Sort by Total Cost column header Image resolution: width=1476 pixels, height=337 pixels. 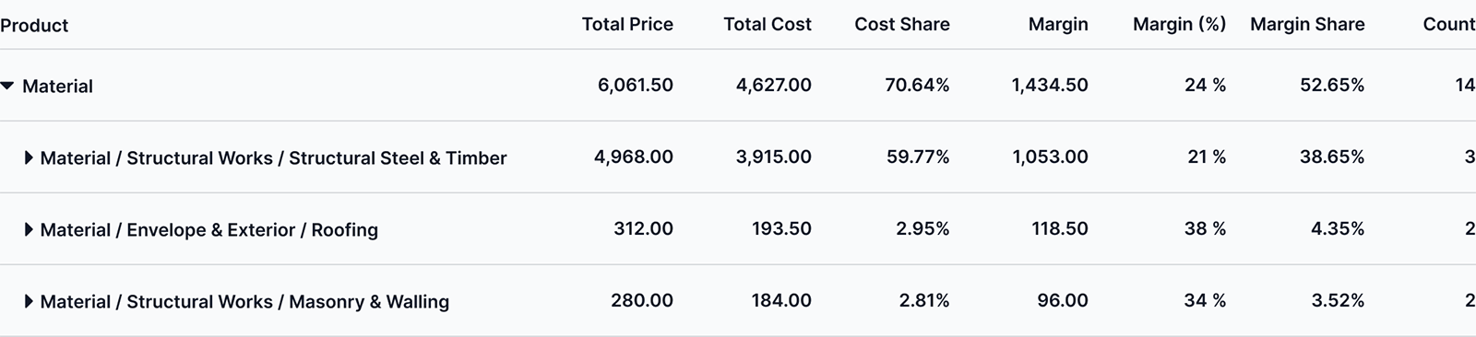click(x=768, y=25)
